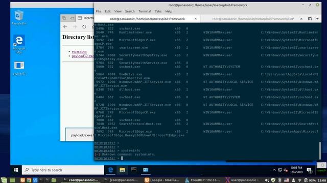This screenshot has height=183, width=327.
Task: Click the new terminal tab icon
Action: click(x=310, y=19)
